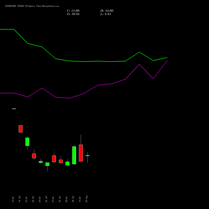Click the red candle above 28 Jul
The width and height of the screenshot is (209, 209).
(x=61, y=161)
